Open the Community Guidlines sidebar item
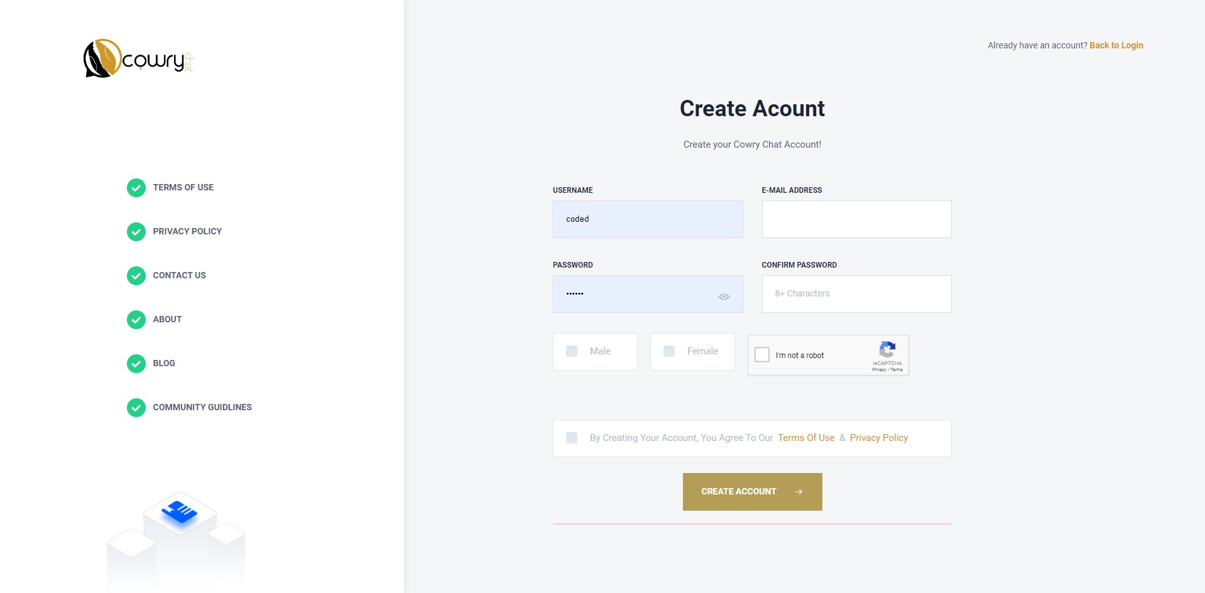The image size is (1205, 593). click(202, 408)
